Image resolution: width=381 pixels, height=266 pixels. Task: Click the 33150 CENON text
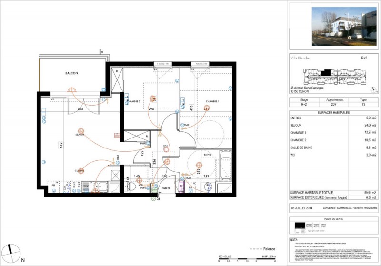click(300, 91)
